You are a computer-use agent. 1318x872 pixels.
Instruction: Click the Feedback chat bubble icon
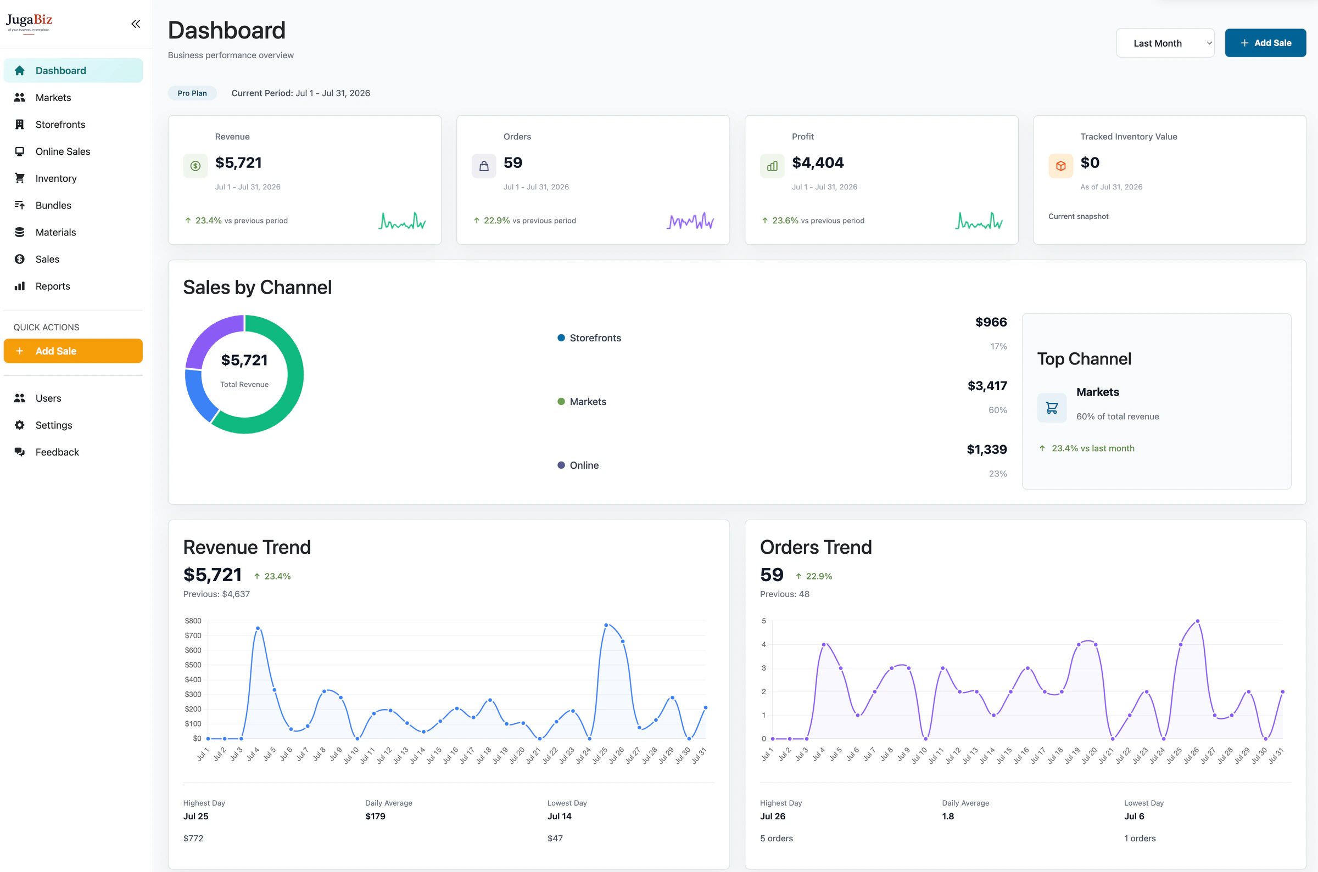(19, 452)
